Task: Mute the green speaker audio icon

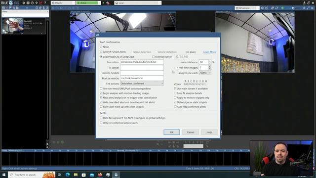Action: click(283, 8)
